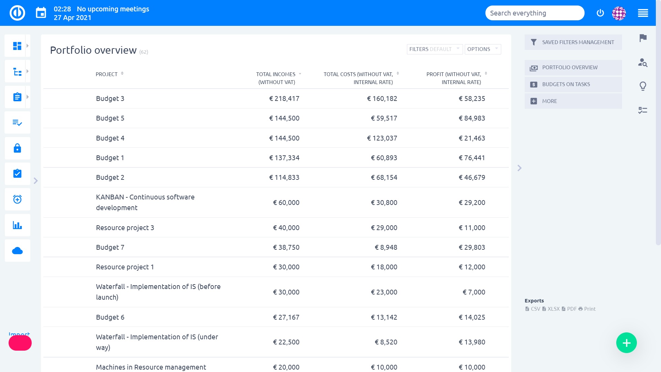Click the search everything input field

click(x=534, y=13)
